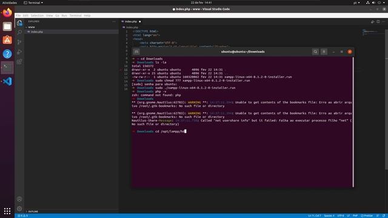Click the LF end of line indicator
The height and width of the screenshot is (218, 388).
pyautogui.click(x=348, y=216)
